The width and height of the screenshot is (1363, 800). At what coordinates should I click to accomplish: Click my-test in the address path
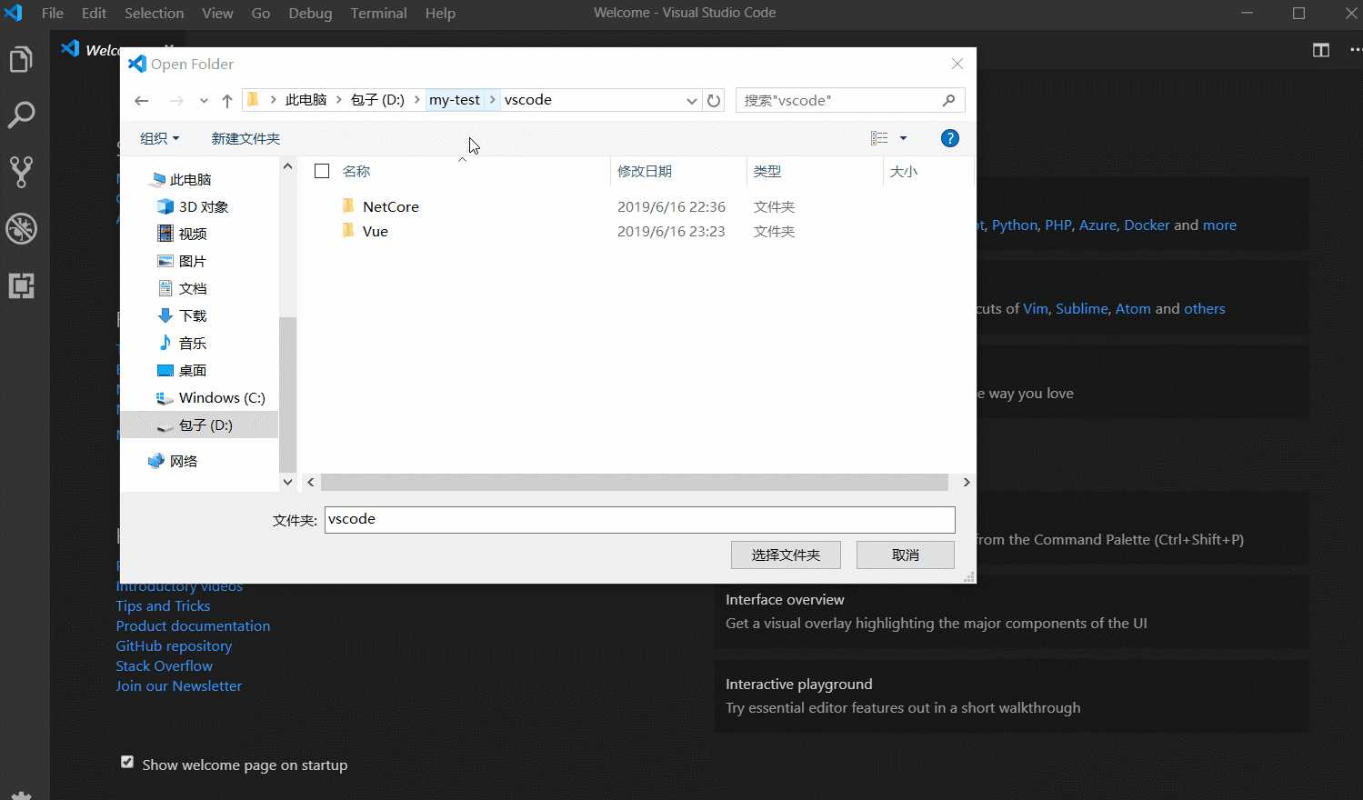pos(455,100)
